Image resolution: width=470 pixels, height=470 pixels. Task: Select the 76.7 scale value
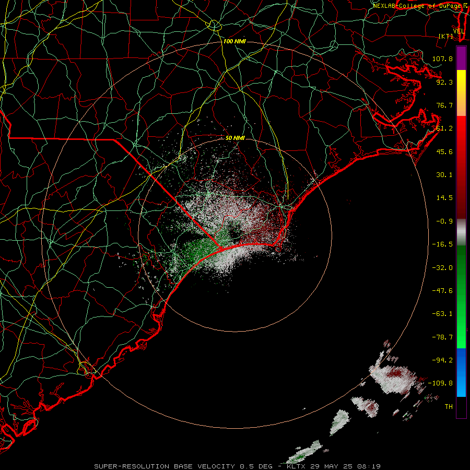[444, 105]
